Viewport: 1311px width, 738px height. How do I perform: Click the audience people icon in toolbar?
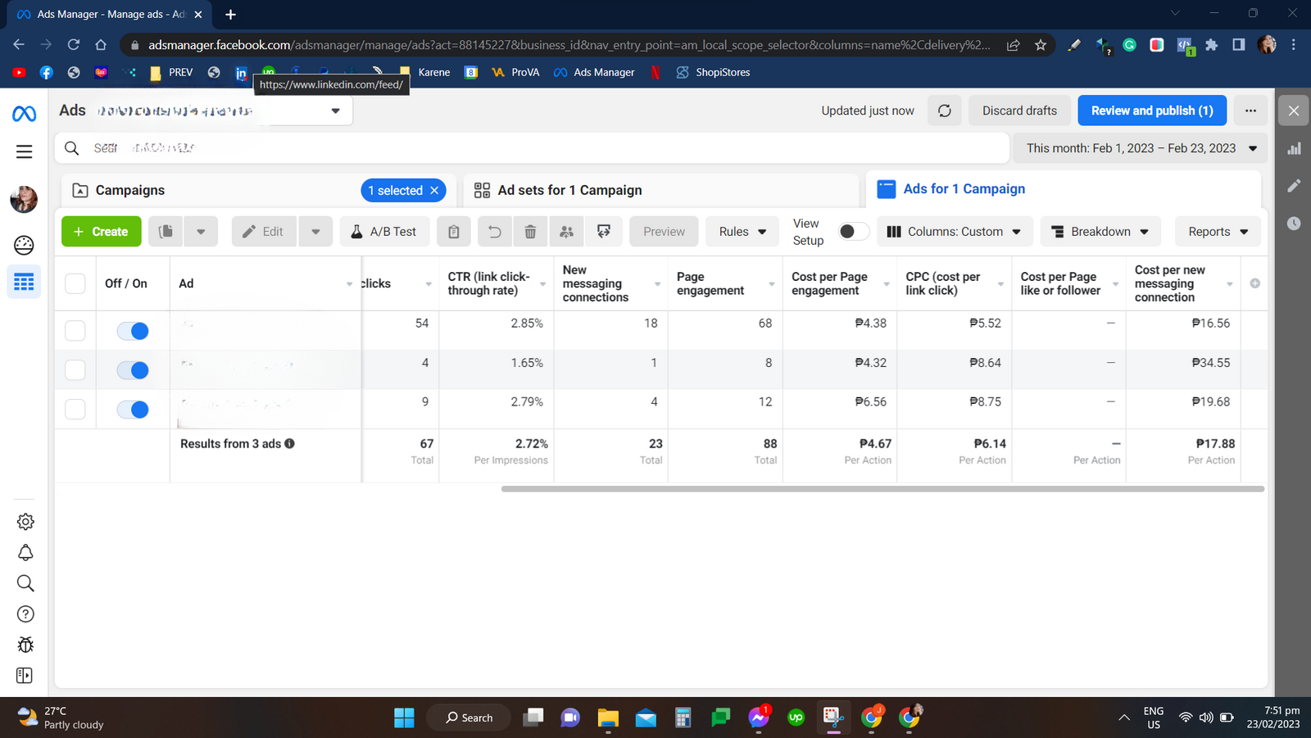pos(566,232)
